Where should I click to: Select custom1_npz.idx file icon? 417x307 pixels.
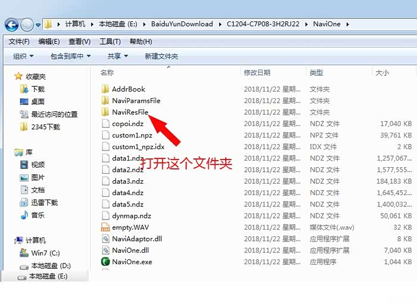click(x=105, y=146)
